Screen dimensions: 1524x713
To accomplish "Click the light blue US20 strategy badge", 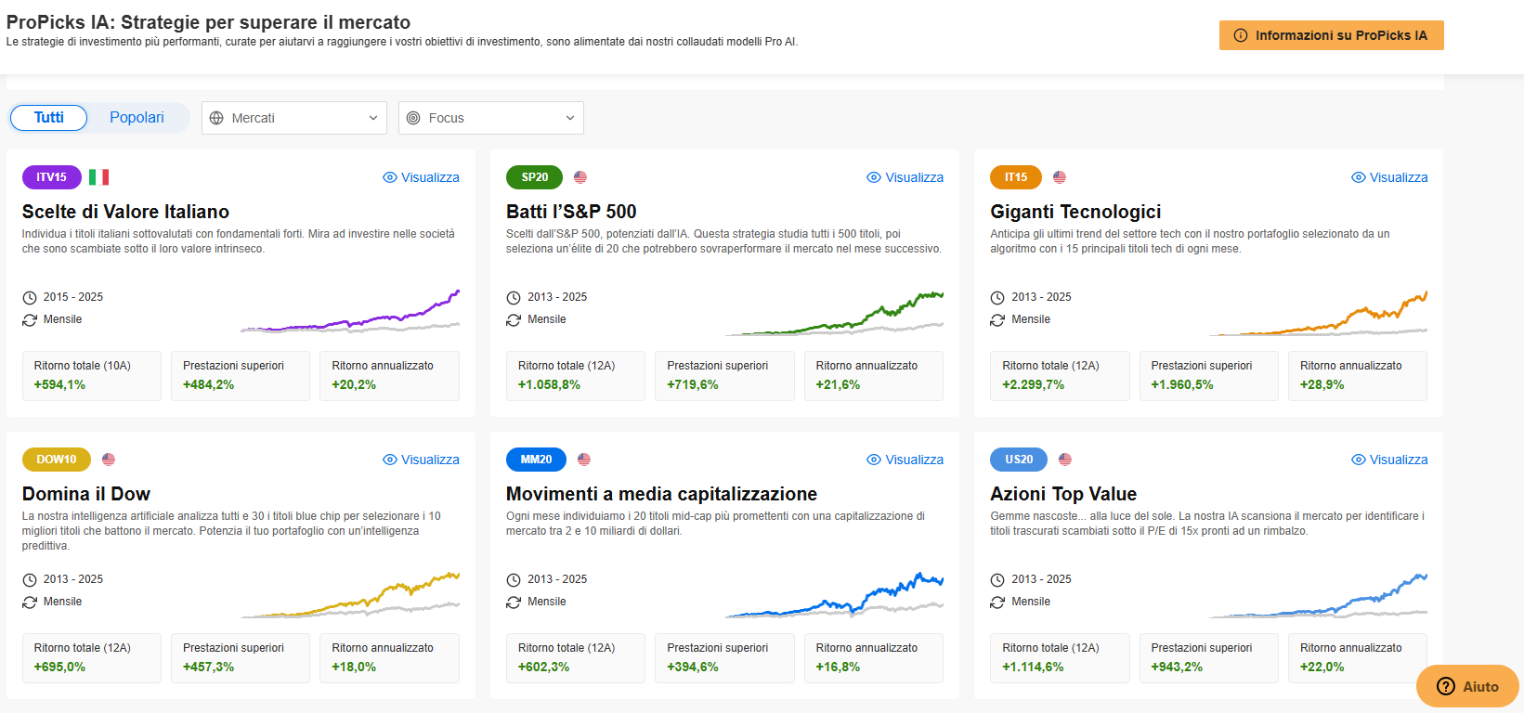I will 1018,460.
